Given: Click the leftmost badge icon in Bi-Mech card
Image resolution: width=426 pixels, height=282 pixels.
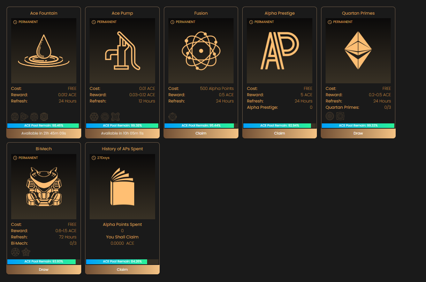Looking at the screenshot, I should point(15,252).
